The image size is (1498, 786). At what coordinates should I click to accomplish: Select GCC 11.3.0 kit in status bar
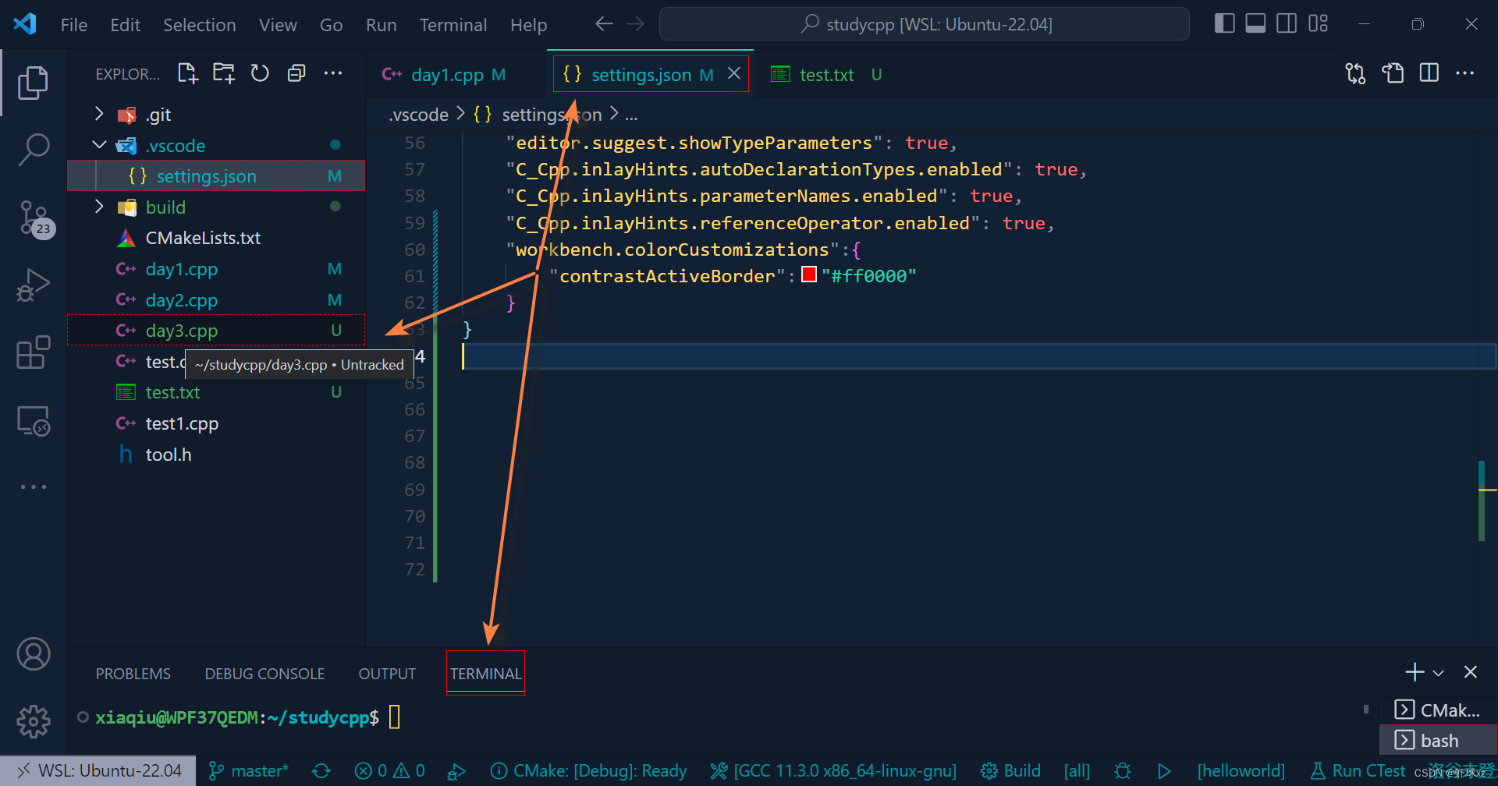click(x=833, y=770)
